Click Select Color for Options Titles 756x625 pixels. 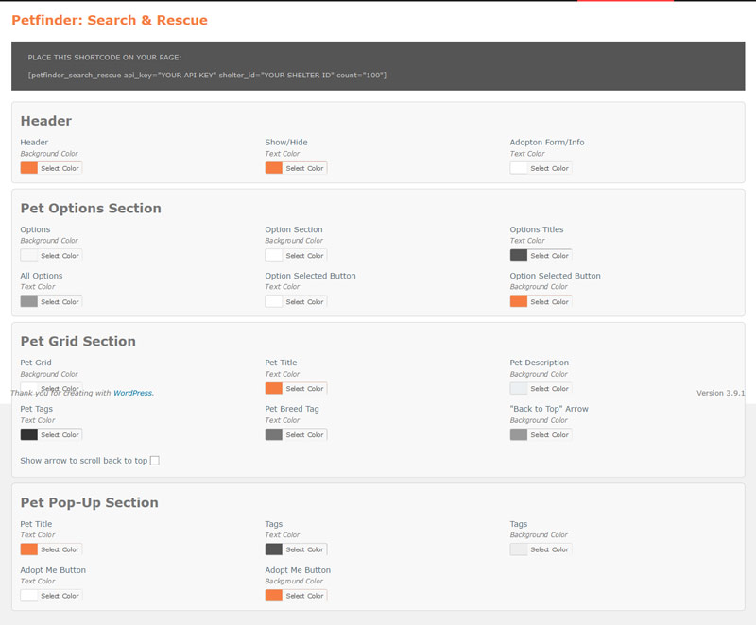point(550,256)
